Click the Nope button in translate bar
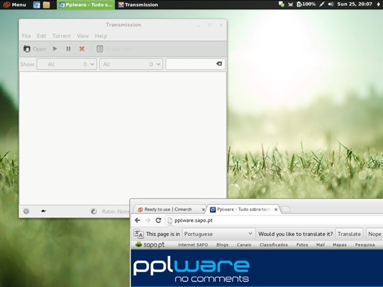 pos(374,234)
